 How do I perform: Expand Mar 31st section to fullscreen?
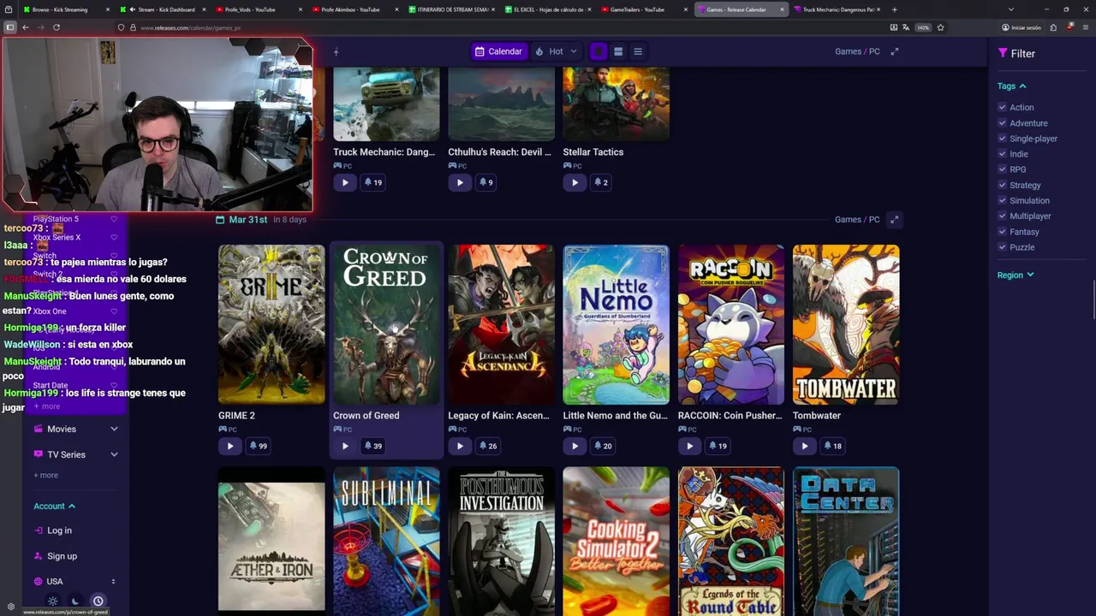coord(894,220)
